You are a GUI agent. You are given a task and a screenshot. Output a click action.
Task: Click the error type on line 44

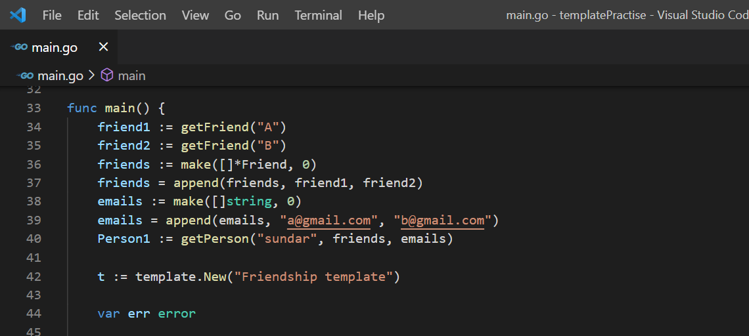[x=177, y=314]
